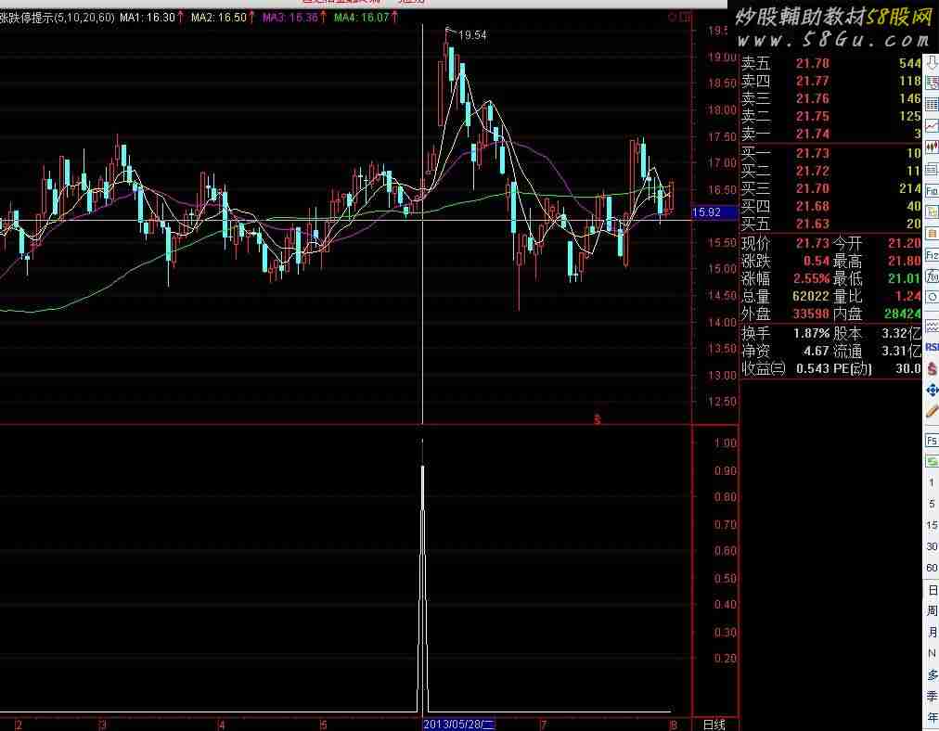Click the 今开 value 21.20
The width and height of the screenshot is (939, 731).
905,243
